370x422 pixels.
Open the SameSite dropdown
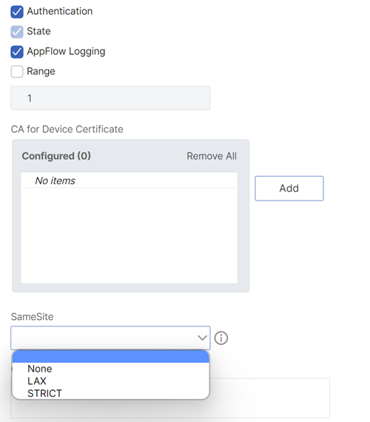point(110,338)
